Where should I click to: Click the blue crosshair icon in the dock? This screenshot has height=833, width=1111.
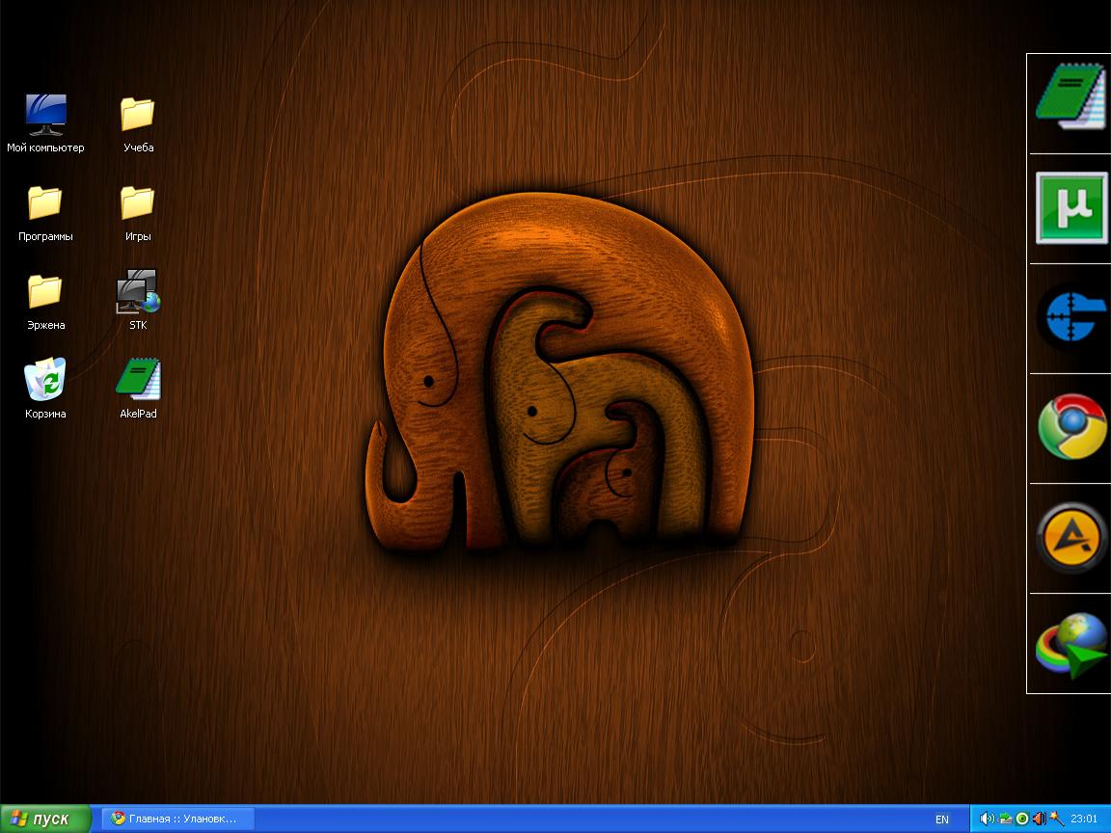click(x=1071, y=317)
